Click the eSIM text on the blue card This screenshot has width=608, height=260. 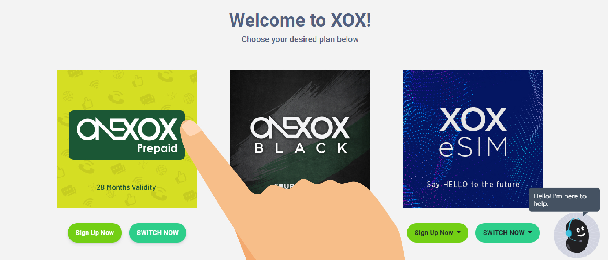[473, 147]
